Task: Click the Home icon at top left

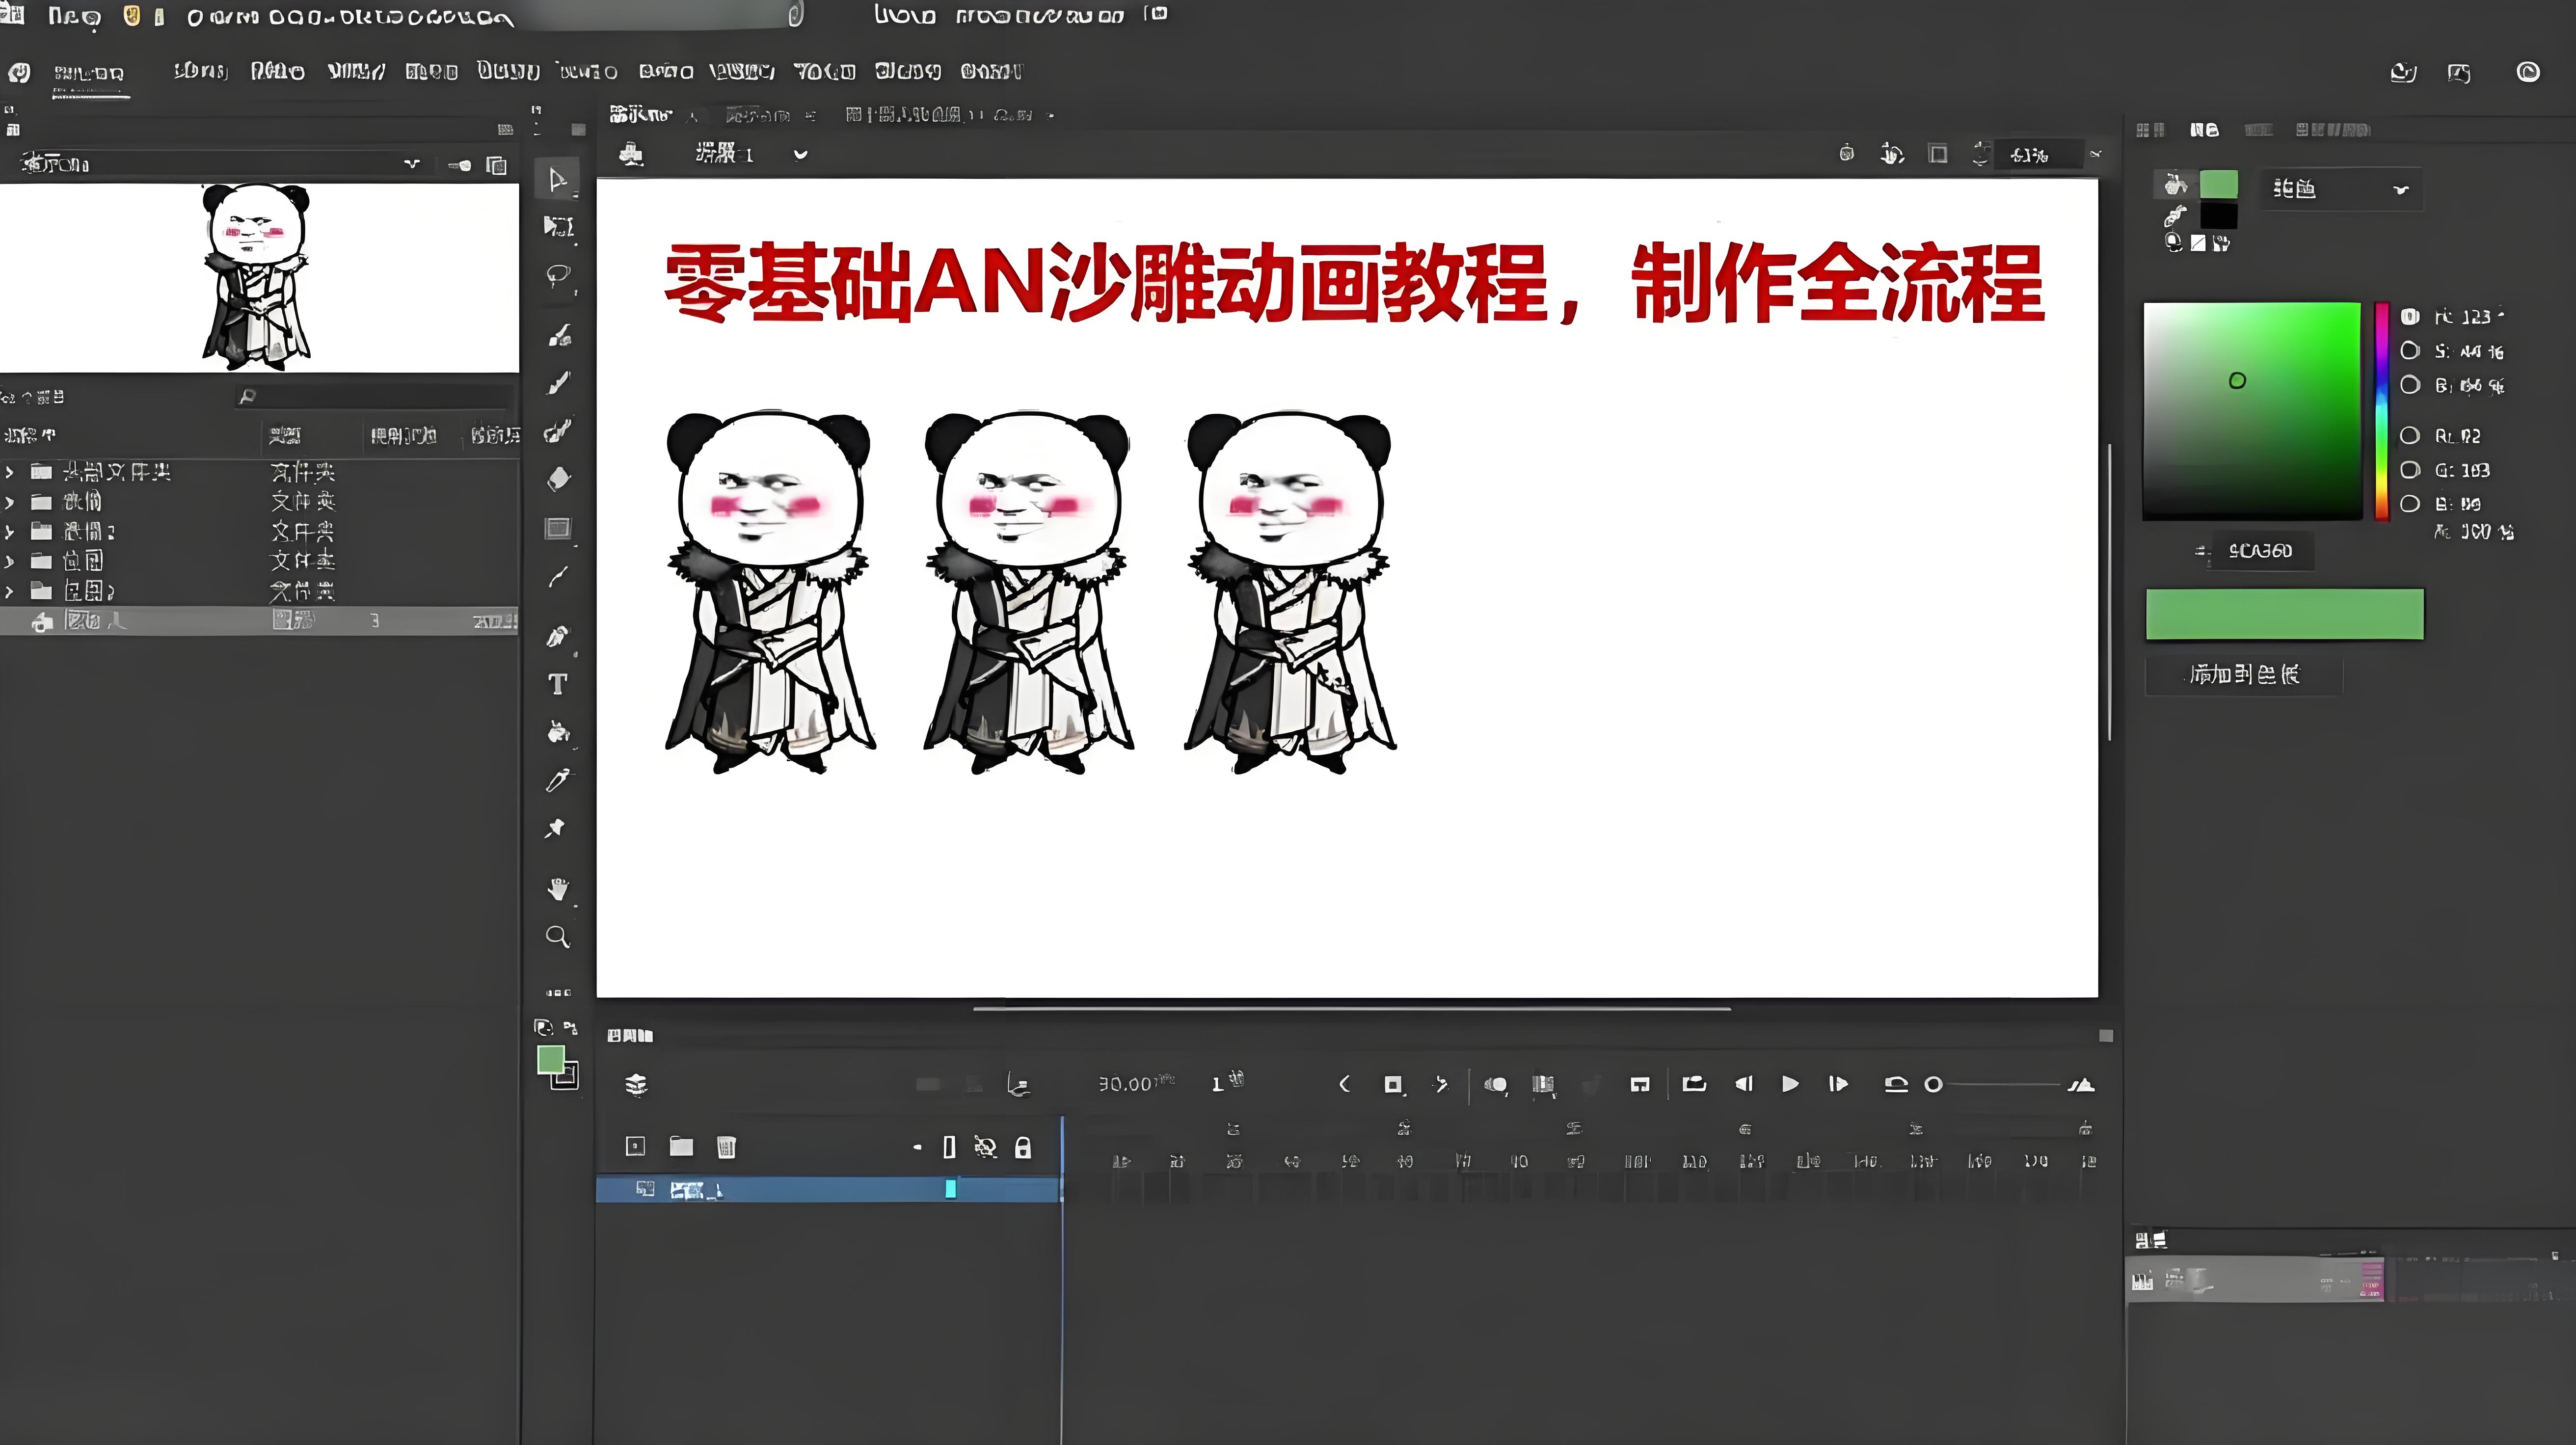Action: click(19, 72)
